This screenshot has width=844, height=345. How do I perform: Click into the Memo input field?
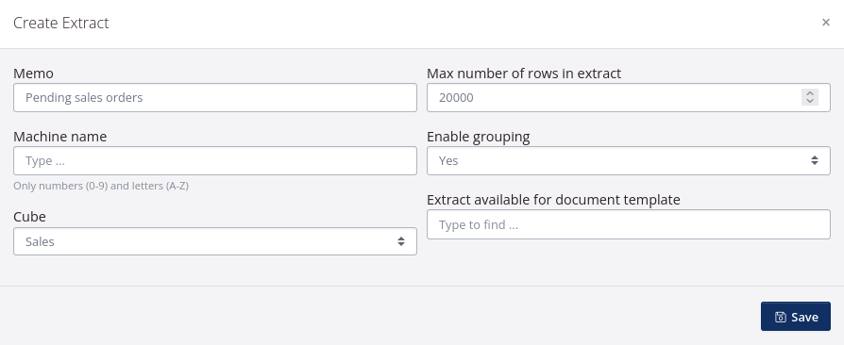pos(215,97)
